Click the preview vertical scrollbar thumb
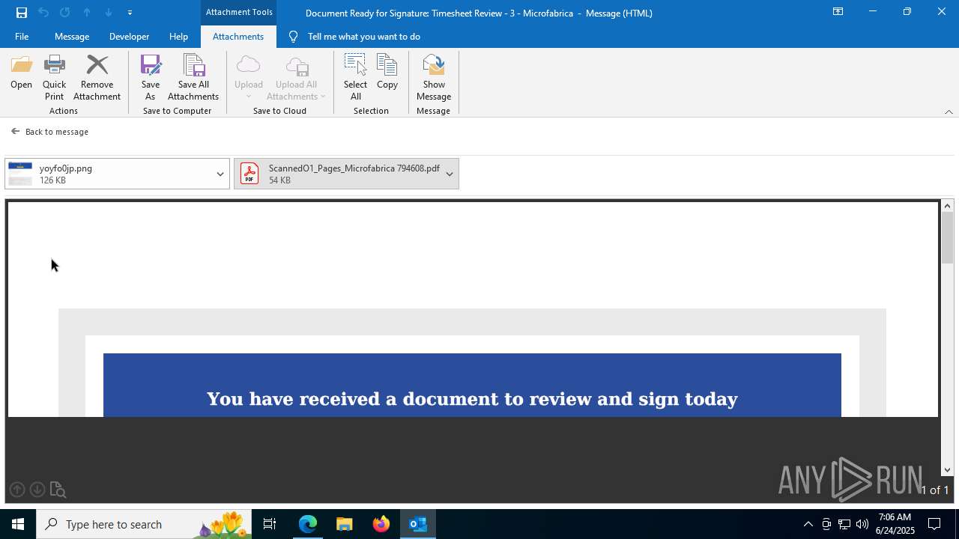Screen dimensions: 959x539 coord(948,238)
